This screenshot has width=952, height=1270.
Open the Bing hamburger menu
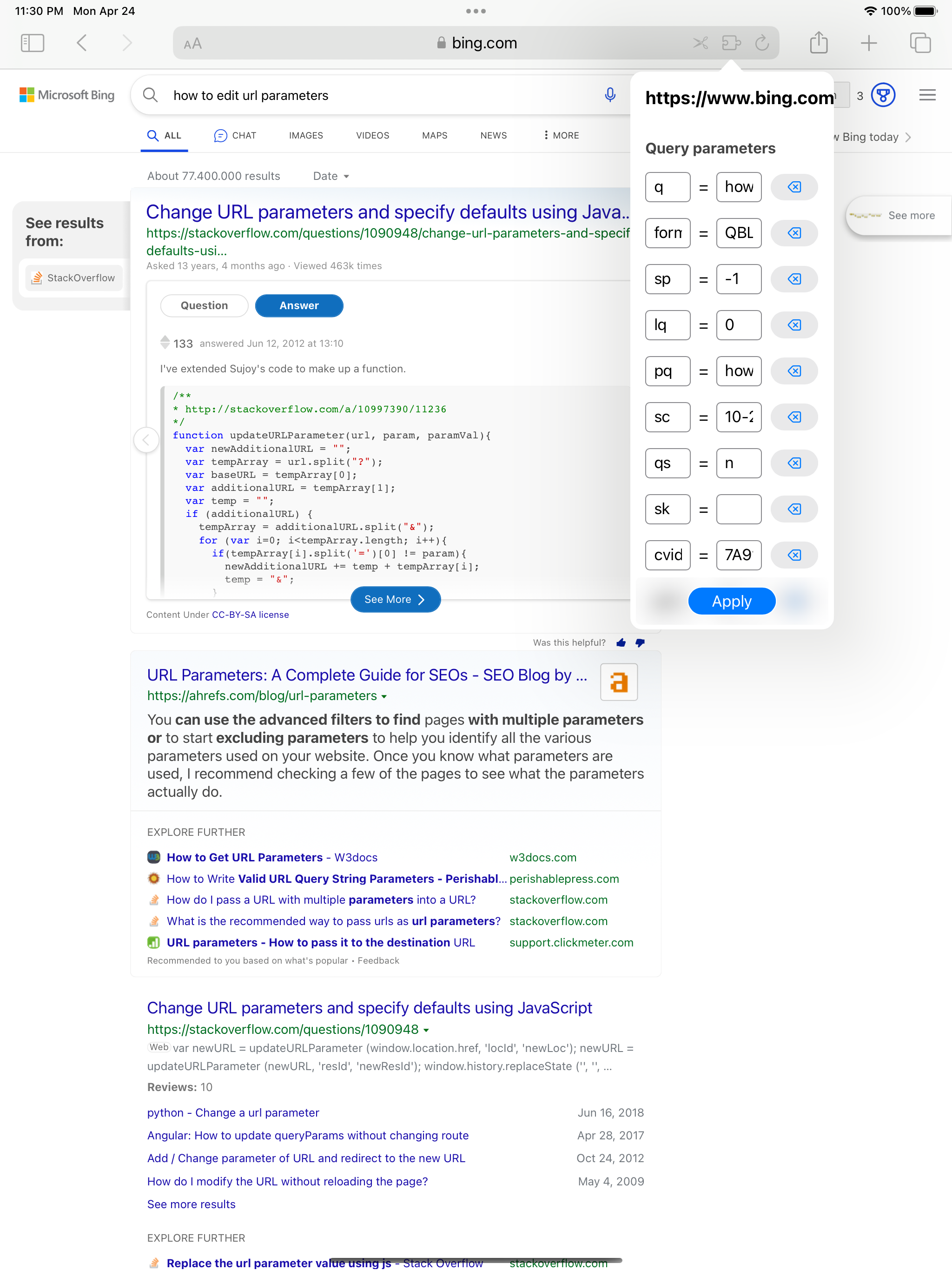point(927,95)
